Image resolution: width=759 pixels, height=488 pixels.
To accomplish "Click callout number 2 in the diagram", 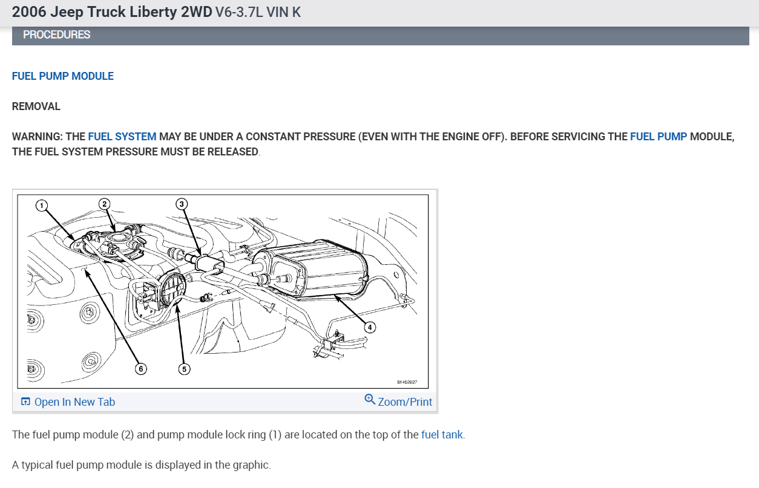I will pyautogui.click(x=104, y=203).
